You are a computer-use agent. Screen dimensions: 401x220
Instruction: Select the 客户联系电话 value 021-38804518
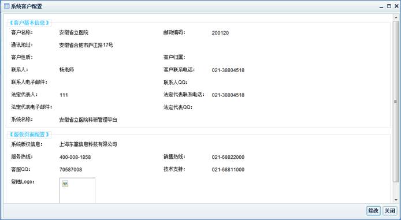228,70
